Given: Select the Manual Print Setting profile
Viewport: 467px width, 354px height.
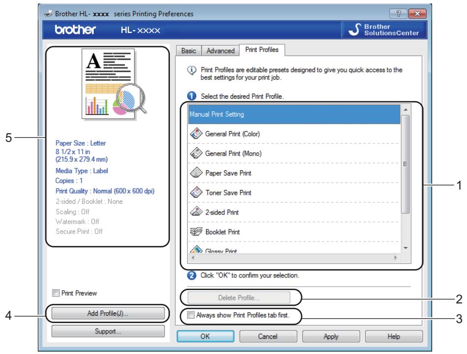Looking at the screenshot, I should [294, 114].
